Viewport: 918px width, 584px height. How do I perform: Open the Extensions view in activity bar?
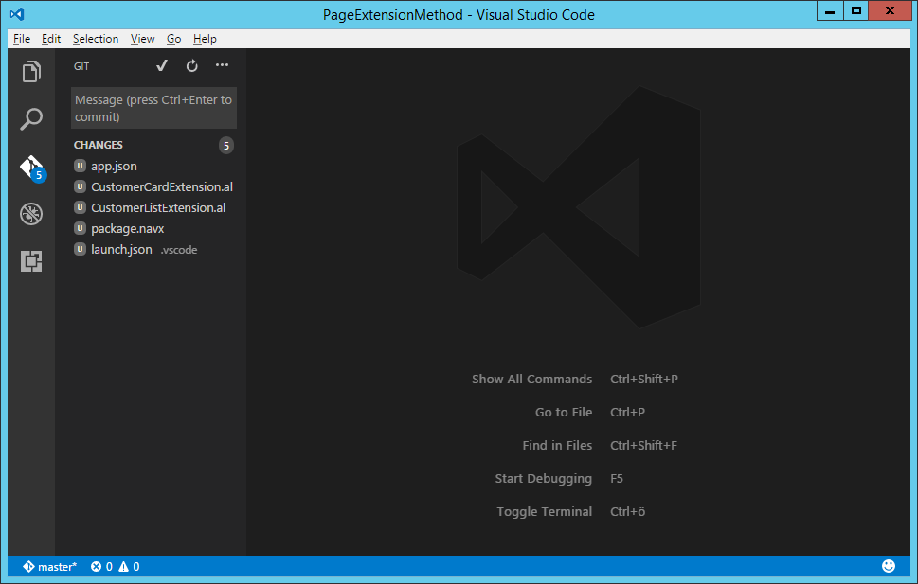click(31, 261)
